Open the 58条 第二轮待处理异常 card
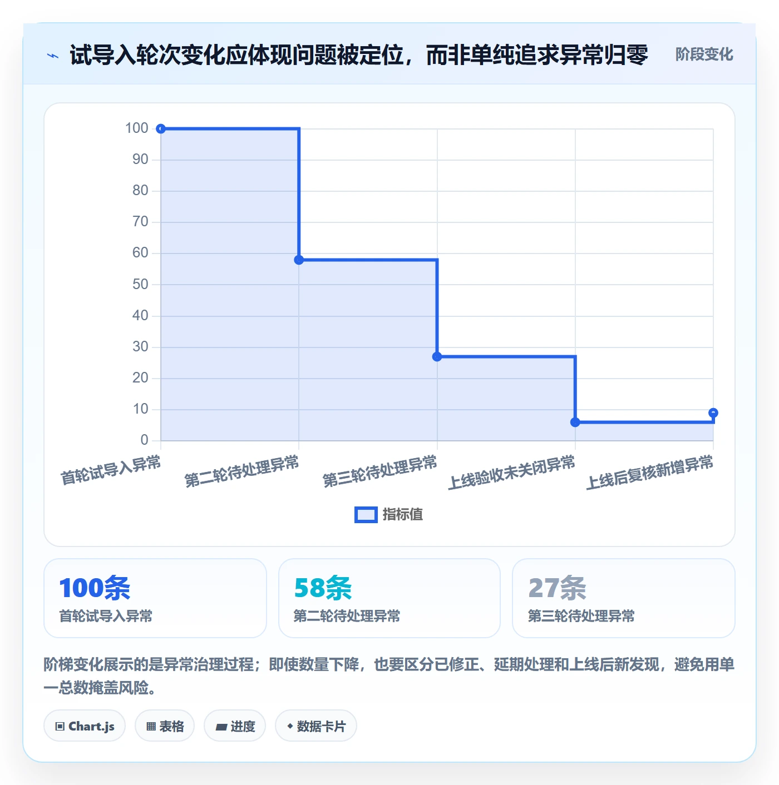Image resolution: width=779 pixels, height=785 pixels. click(389, 598)
